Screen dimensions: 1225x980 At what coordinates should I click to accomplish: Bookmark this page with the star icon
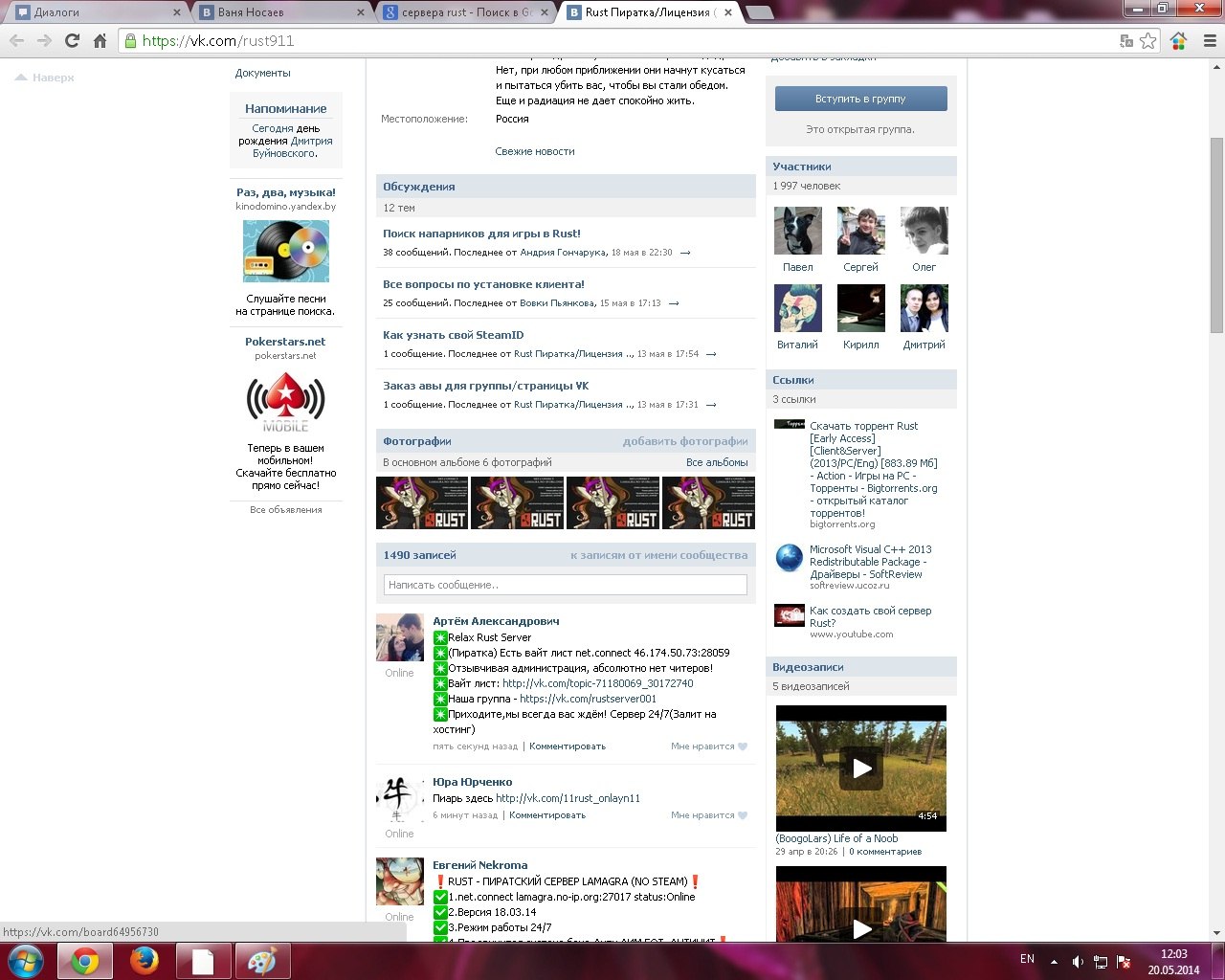(x=1147, y=41)
